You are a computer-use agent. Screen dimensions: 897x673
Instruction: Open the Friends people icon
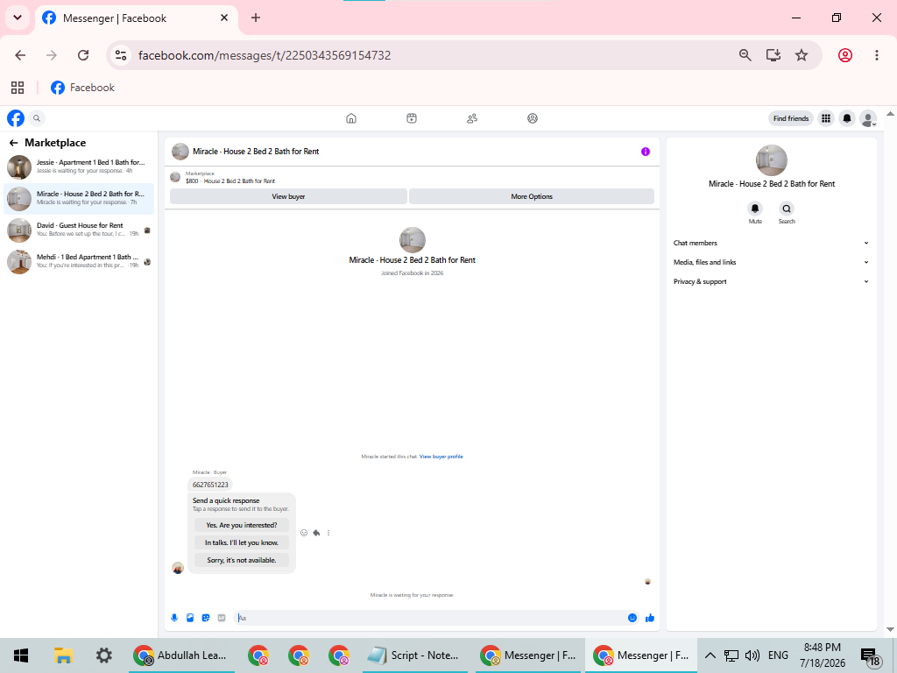click(472, 118)
